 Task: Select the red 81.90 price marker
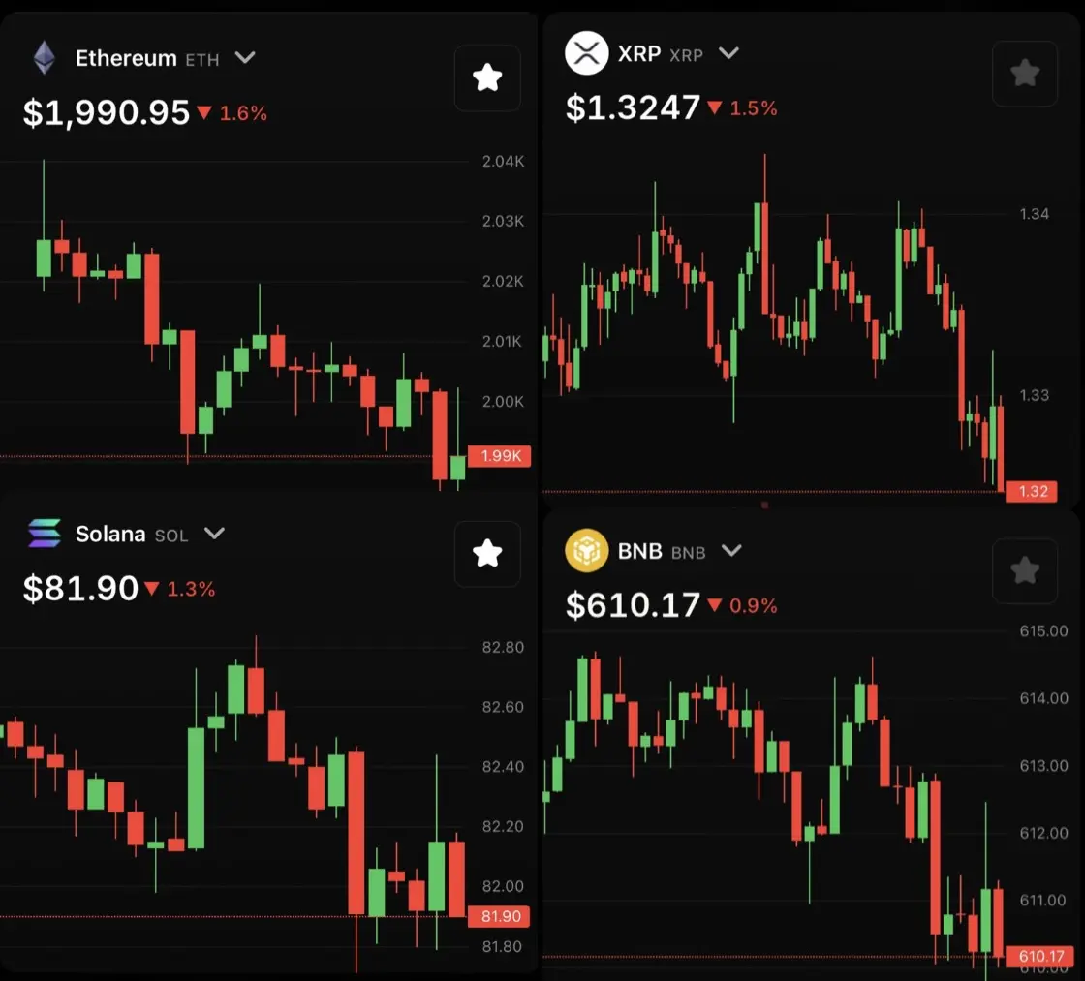pos(499,917)
